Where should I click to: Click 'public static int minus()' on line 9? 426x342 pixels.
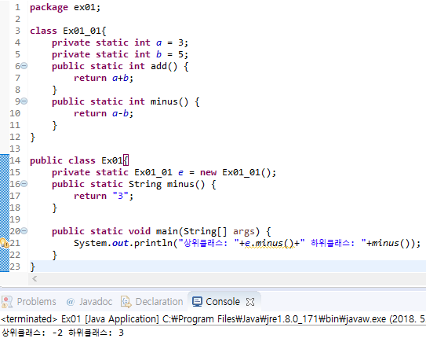120,102
